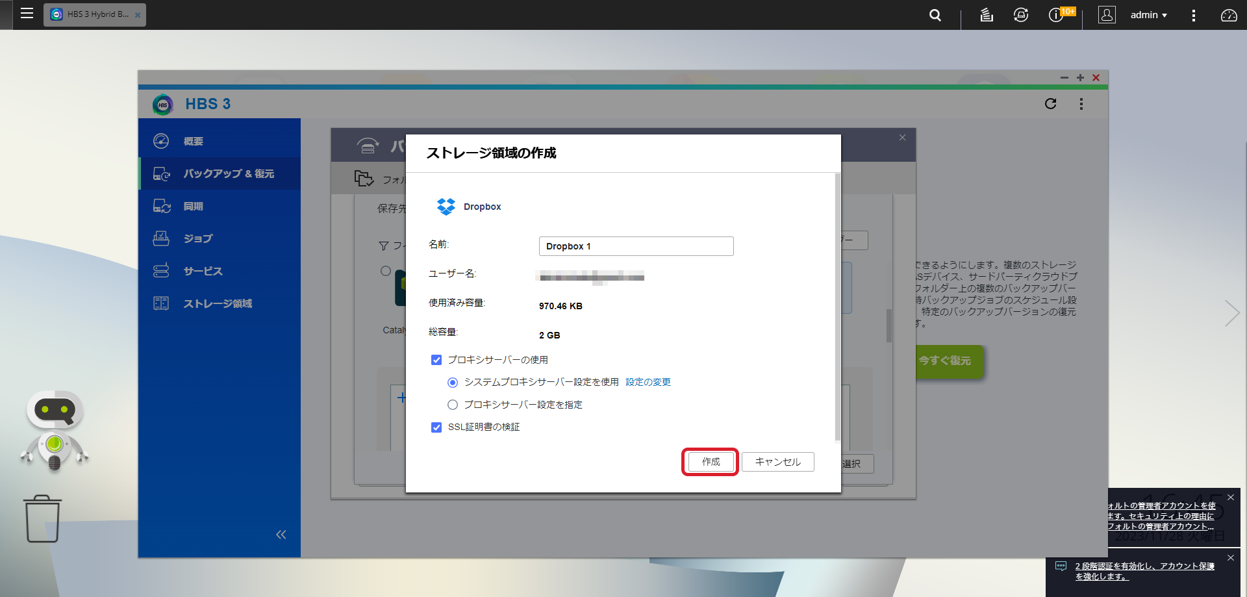This screenshot has height=597, width=1247.
Task: Open the default admin account warning link
Action: 1161,516
